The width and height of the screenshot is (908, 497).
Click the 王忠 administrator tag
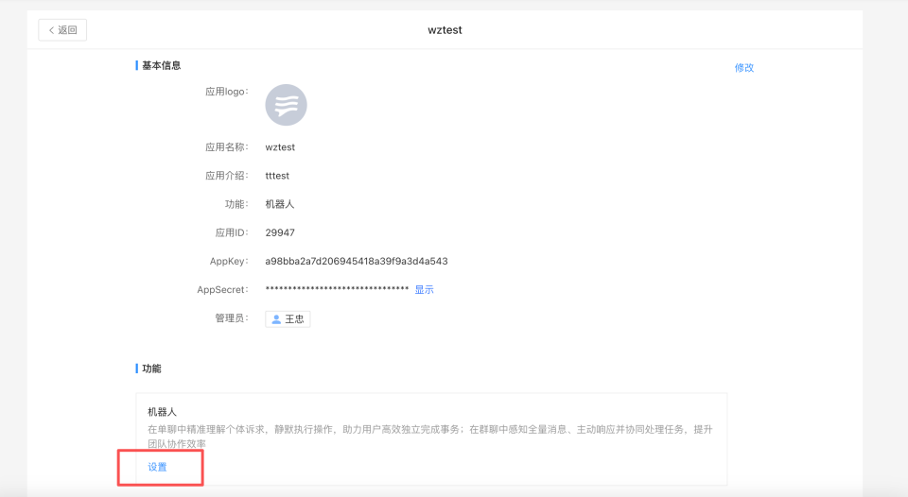click(288, 319)
